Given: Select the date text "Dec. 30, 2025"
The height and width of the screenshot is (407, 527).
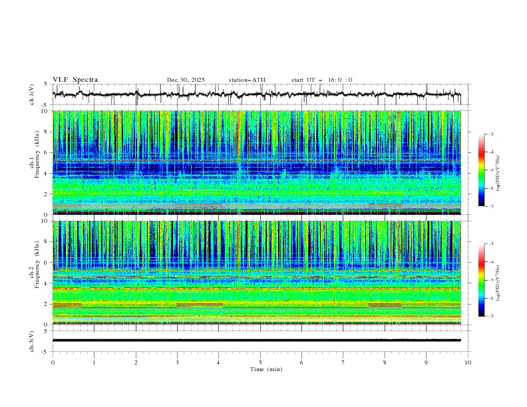Looking at the screenshot, I should tap(186, 80).
